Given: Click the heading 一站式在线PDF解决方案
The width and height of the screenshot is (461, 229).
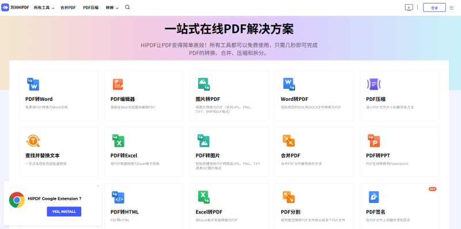Looking at the screenshot, I should 229,29.
